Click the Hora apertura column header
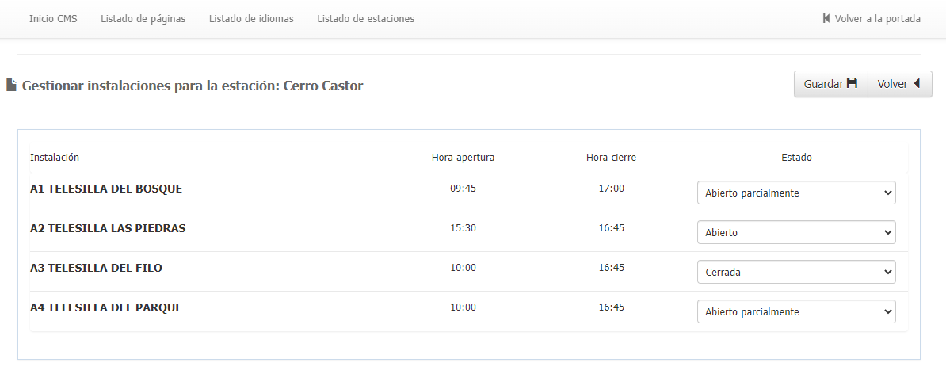 pyautogui.click(x=463, y=158)
